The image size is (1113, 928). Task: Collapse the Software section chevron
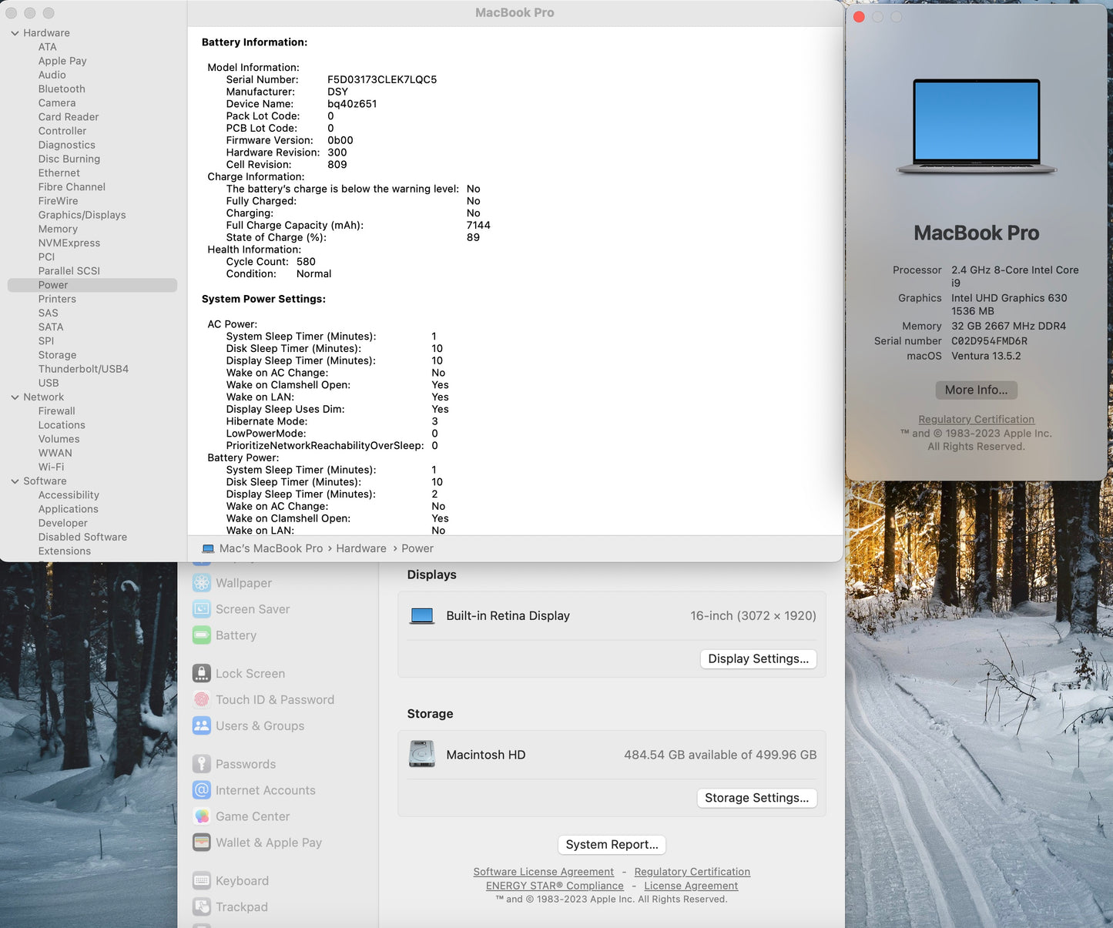coord(15,481)
